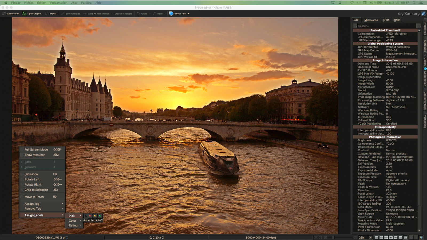Toggle the color-managed view monitor icon
427x240 pixels.
point(421,237)
